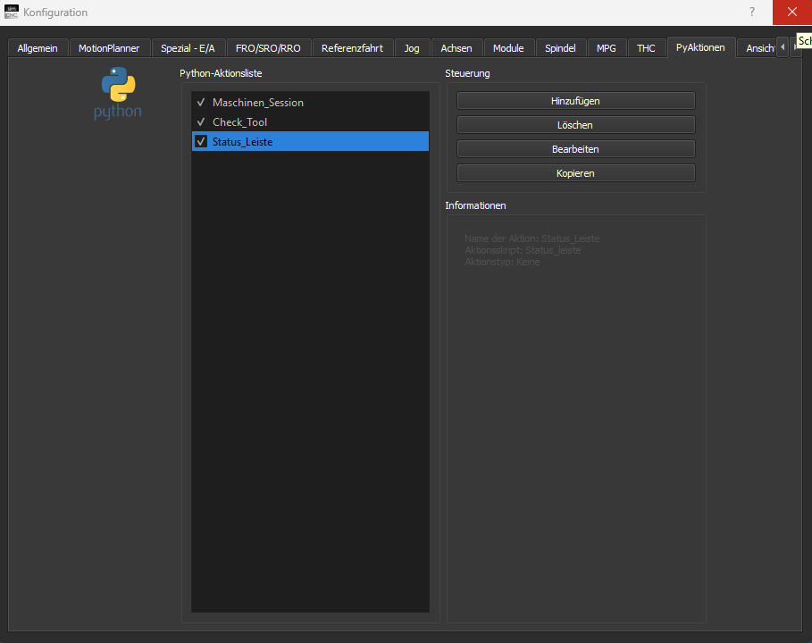Open the Spezial - E/A tab

pos(188,48)
